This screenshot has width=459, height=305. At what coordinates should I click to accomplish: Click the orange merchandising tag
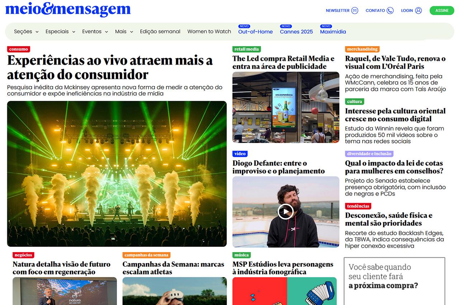pyautogui.click(x=362, y=49)
